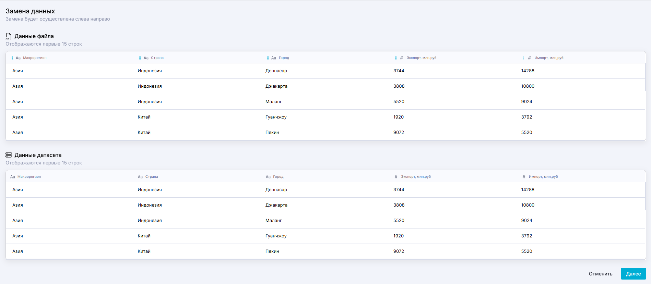Click the Денпасар cell in the file table
Image resolution: width=651 pixels, height=284 pixels.
click(x=276, y=71)
